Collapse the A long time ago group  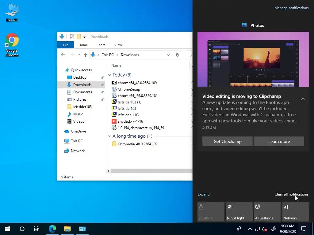click(109, 136)
